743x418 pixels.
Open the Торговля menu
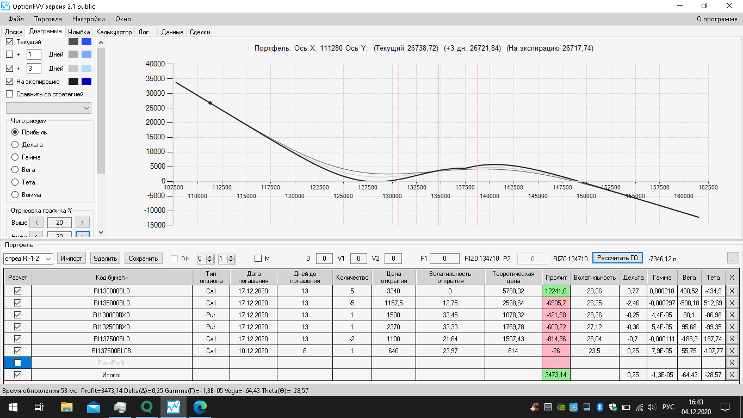[x=48, y=19]
